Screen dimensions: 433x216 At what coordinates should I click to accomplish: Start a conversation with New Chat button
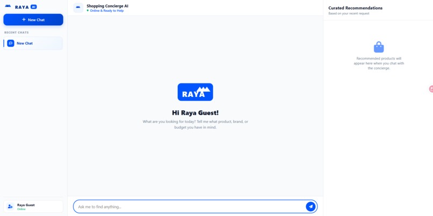click(x=33, y=19)
